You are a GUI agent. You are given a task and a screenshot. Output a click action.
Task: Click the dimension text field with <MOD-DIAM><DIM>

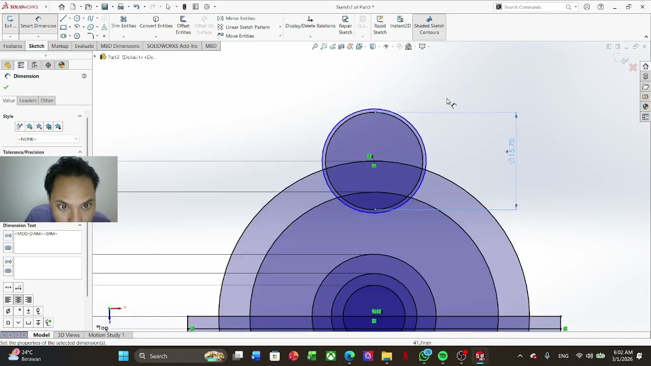point(48,241)
